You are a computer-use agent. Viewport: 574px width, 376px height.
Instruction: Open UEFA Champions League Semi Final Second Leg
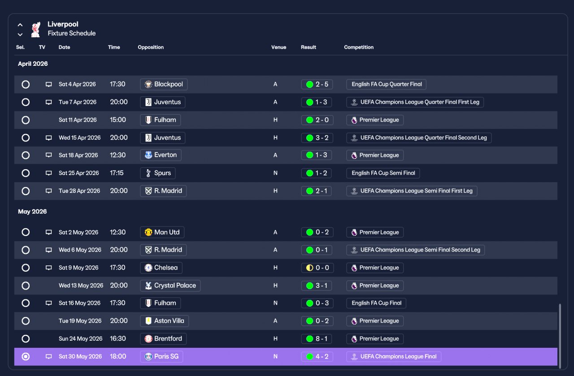coord(415,250)
